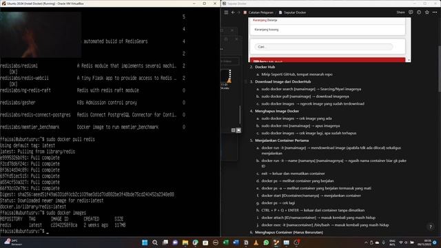The image size is (441, 248).
Task: Click the 'exit → keluar dan mematikan container' line
Action: [293, 174]
